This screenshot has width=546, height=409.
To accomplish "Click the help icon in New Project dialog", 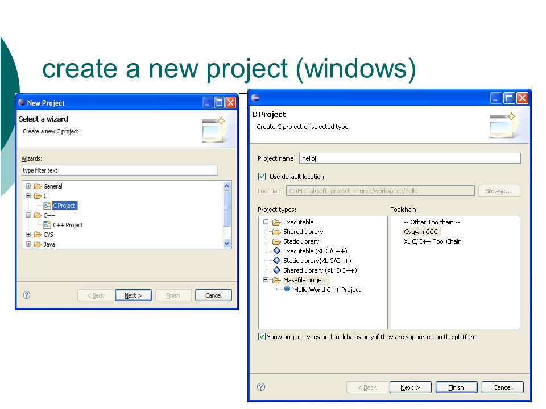I will (27, 295).
